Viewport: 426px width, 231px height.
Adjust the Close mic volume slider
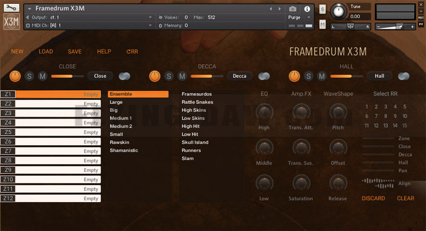click(x=68, y=76)
